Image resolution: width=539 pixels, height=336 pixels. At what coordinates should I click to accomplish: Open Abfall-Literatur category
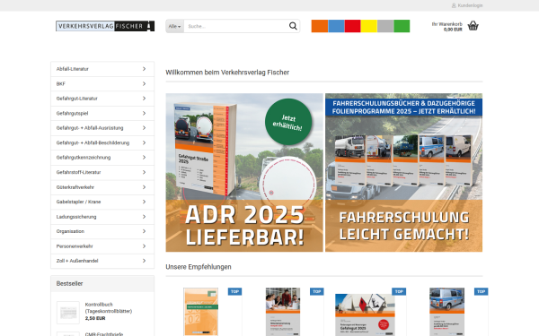tap(102, 69)
